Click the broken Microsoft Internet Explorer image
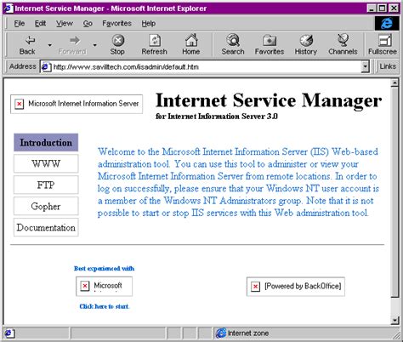The image size is (403, 342). (104, 287)
